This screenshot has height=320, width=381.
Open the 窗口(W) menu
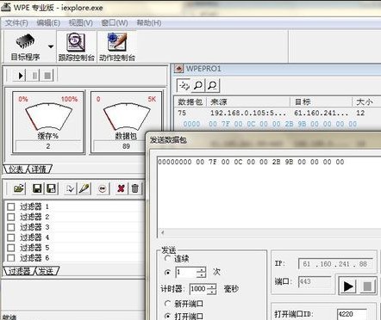coord(115,23)
